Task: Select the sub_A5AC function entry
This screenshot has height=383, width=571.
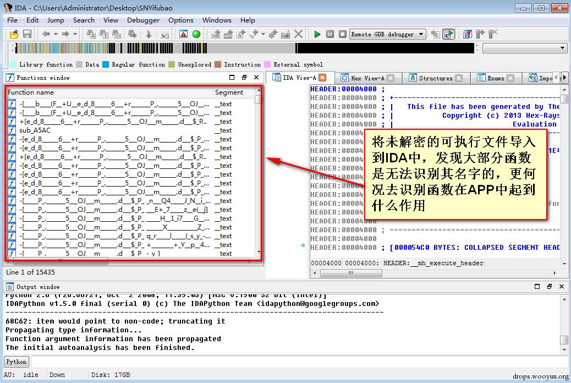Action: 35,130
